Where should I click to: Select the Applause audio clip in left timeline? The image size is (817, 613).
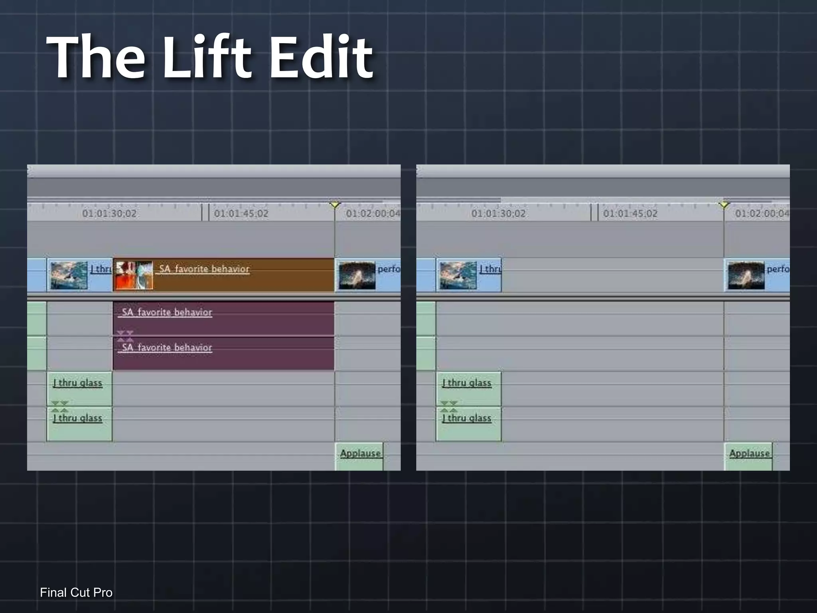(x=359, y=457)
